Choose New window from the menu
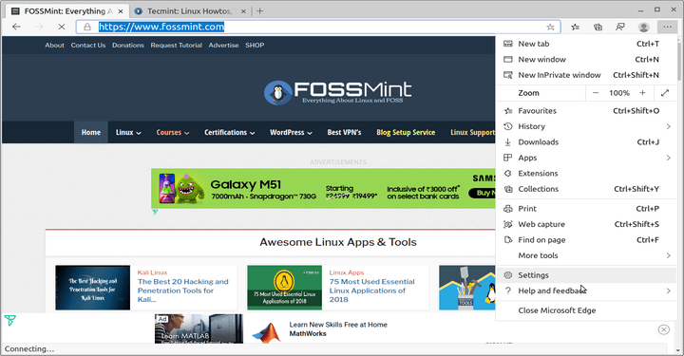The height and width of the screenshot is (356, 684). [586, 59]
